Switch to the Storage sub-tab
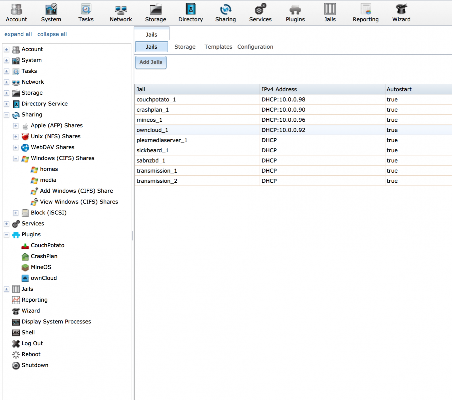The image size is (452, 400). (185, 47)
